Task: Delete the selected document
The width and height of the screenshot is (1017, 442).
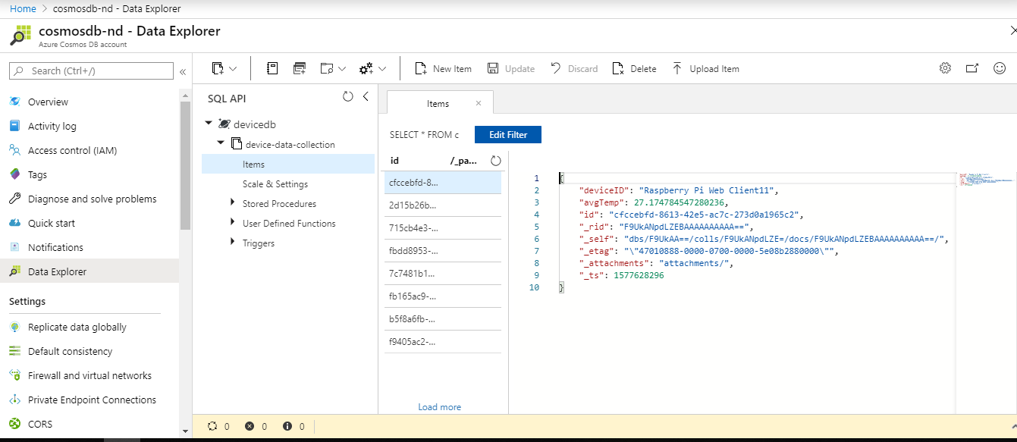Action: point(634,68)
